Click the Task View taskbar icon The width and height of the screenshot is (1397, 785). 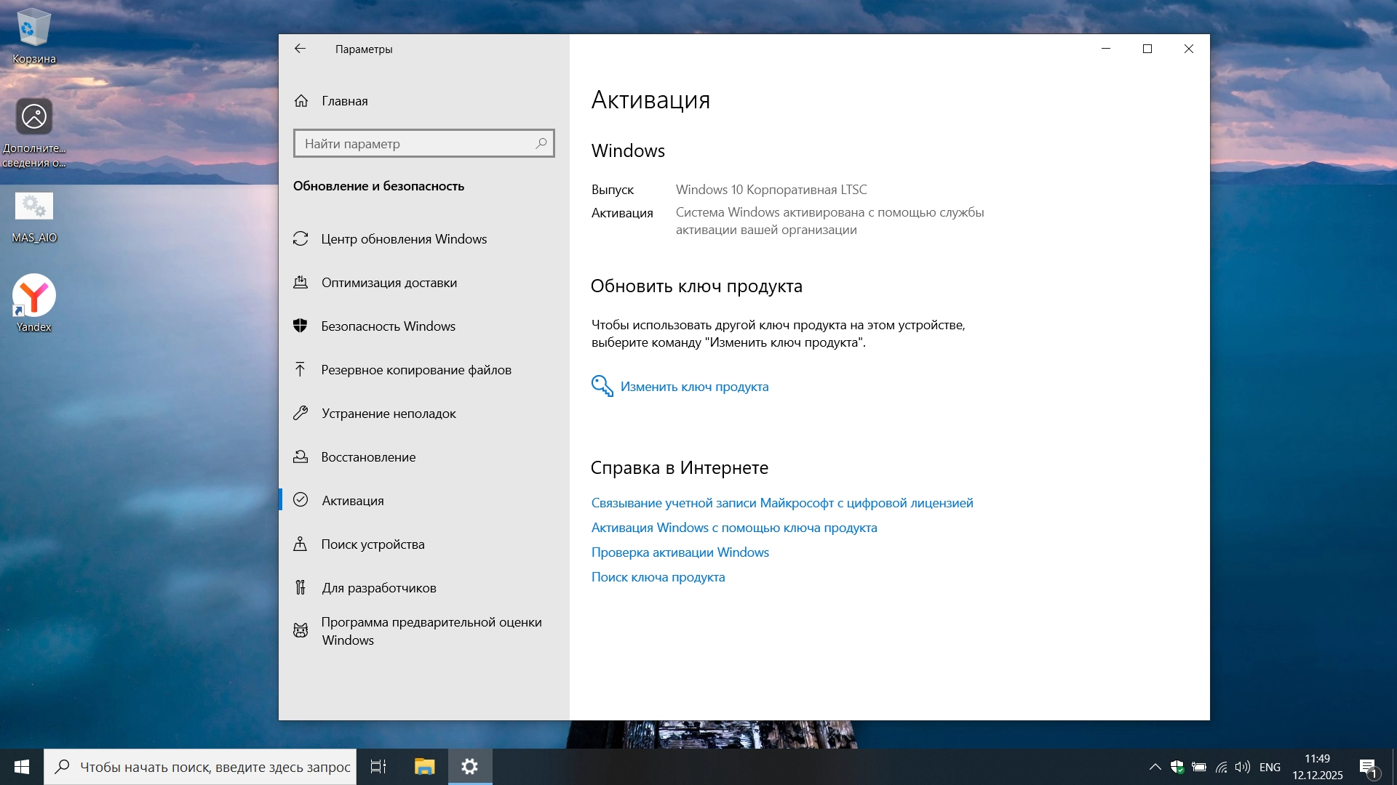(378, 767)
